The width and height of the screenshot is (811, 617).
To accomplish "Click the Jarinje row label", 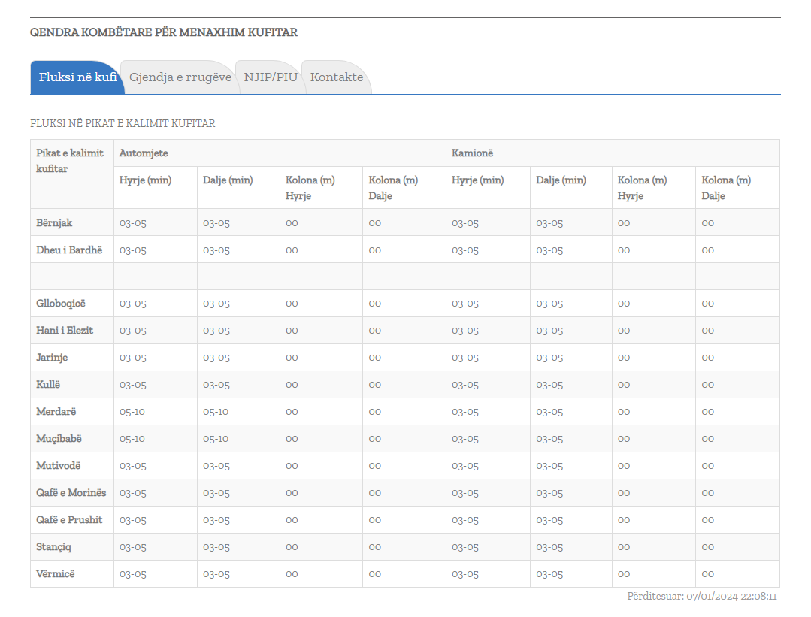I will 52,358.
